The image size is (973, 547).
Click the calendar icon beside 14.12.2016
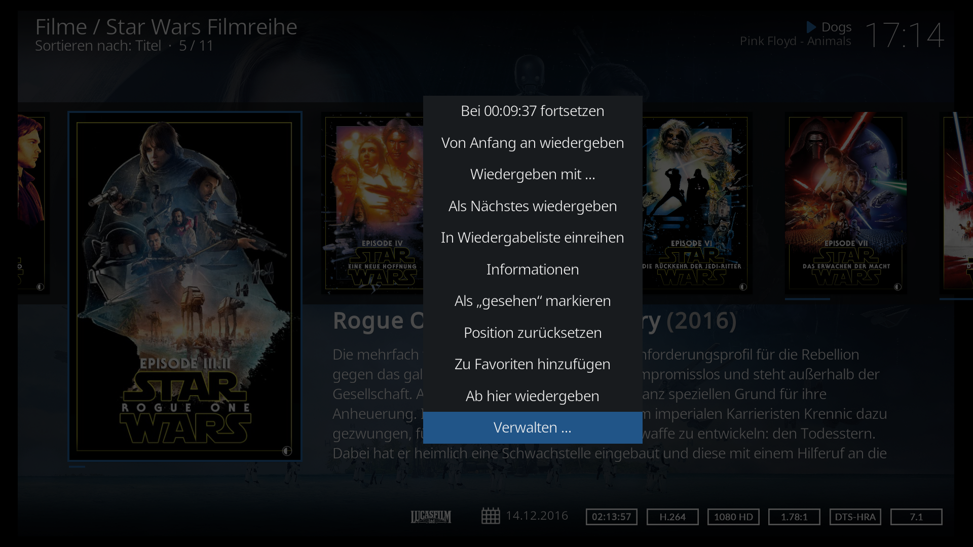pos(491,516)
